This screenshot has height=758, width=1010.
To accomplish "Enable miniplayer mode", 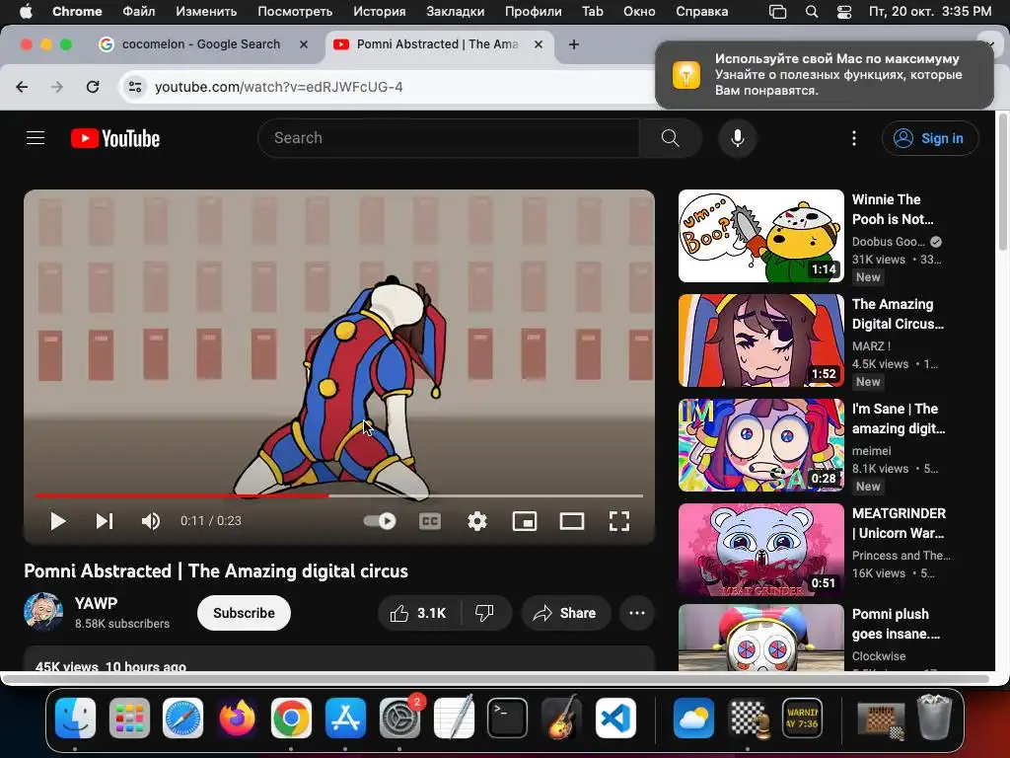I will 525,521.
